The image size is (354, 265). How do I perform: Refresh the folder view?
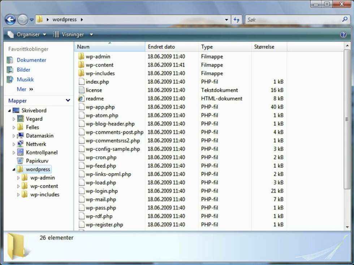pos(236,19)
